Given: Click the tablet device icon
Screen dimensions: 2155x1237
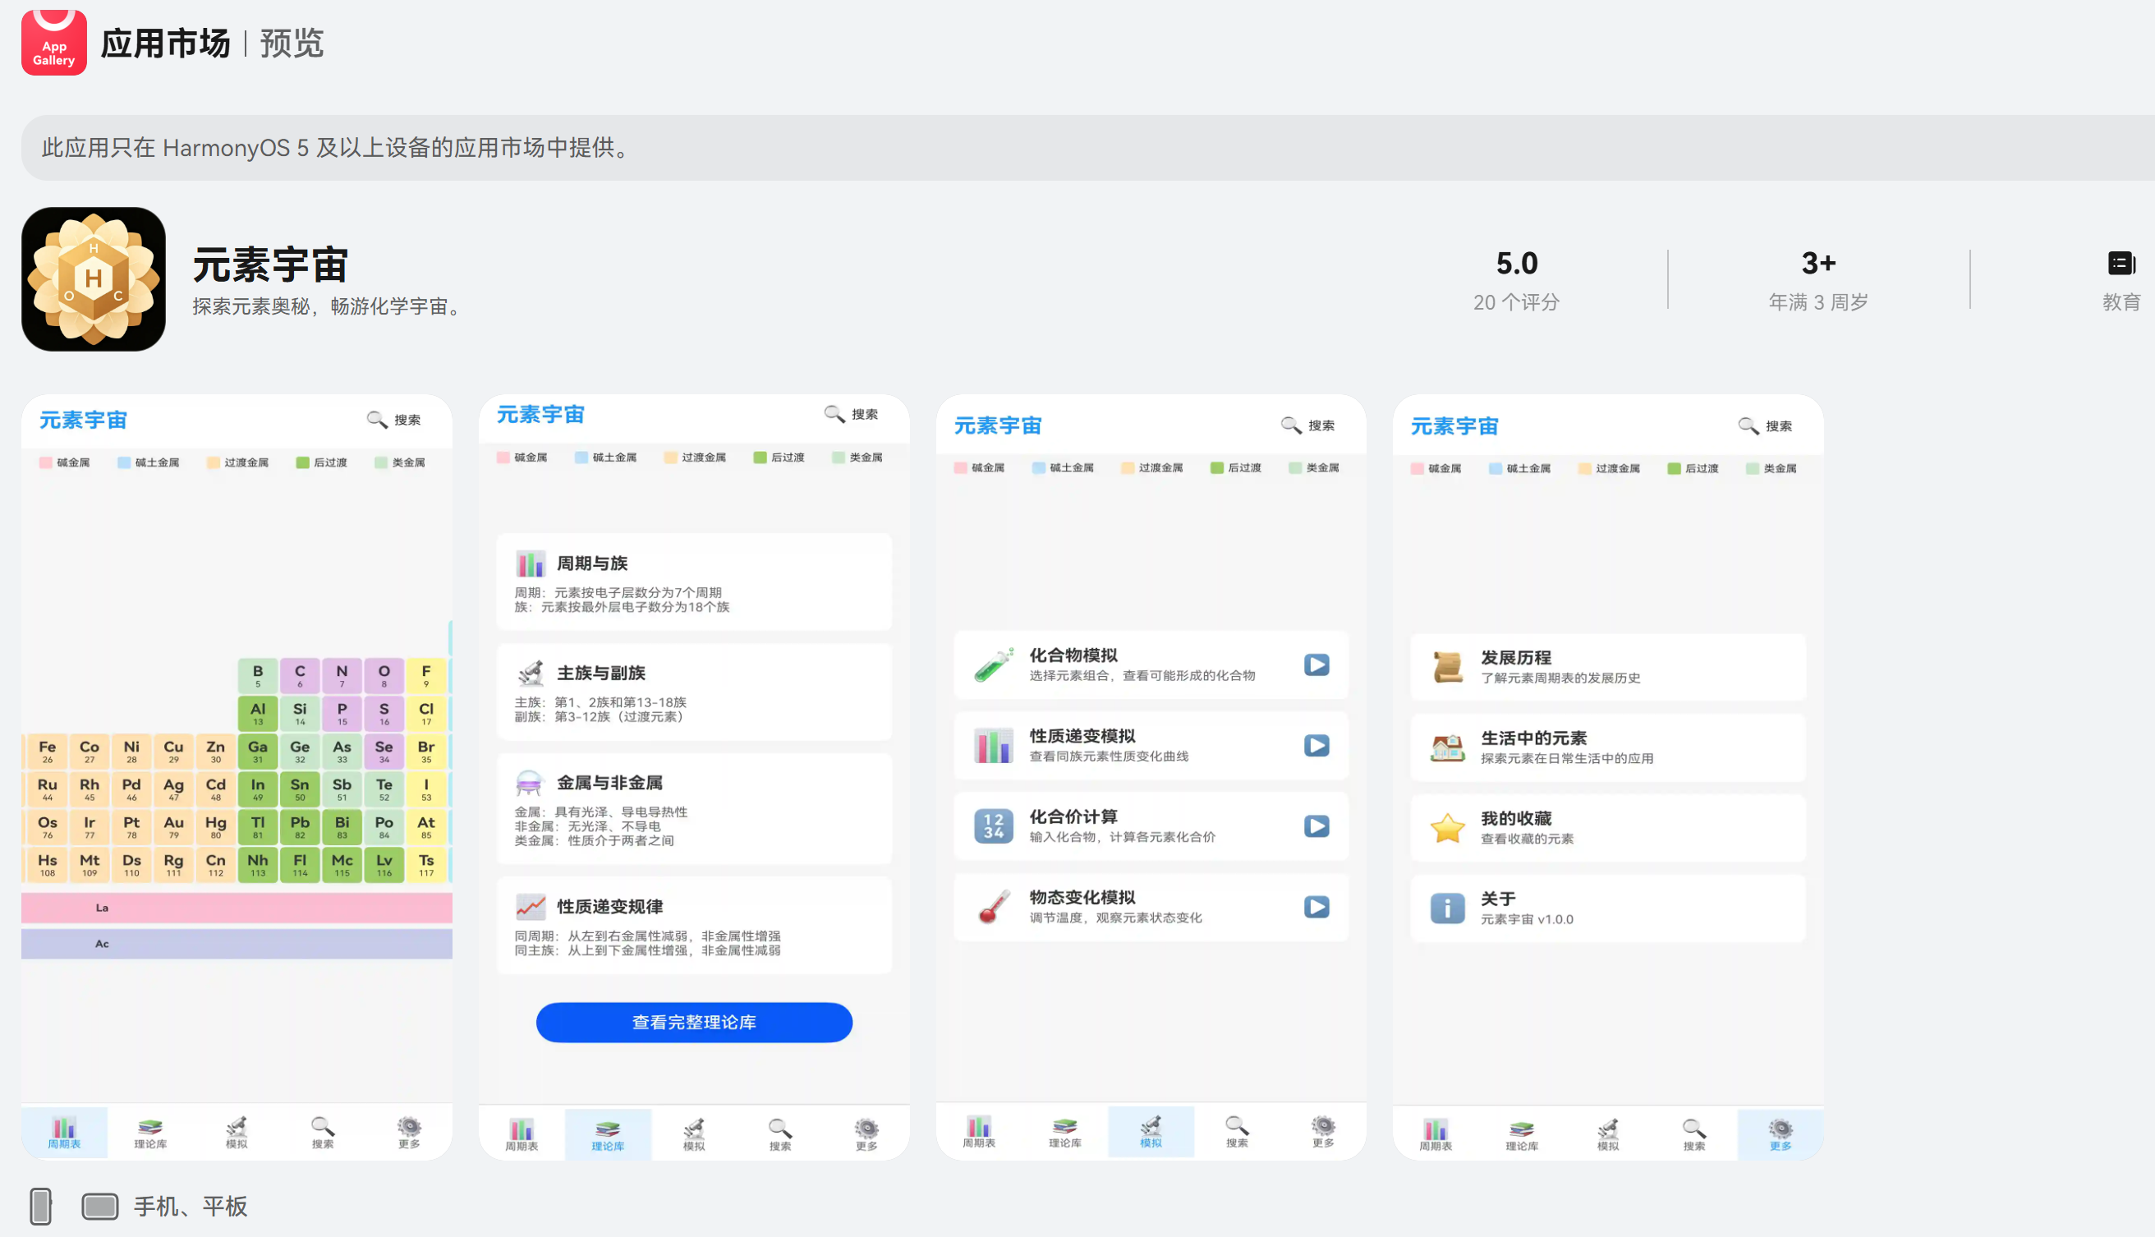Looking at the screenshot, I should (100, 1206).
